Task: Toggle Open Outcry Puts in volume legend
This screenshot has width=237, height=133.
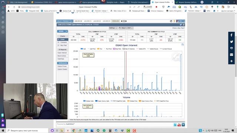Action: tap(146, 101)
